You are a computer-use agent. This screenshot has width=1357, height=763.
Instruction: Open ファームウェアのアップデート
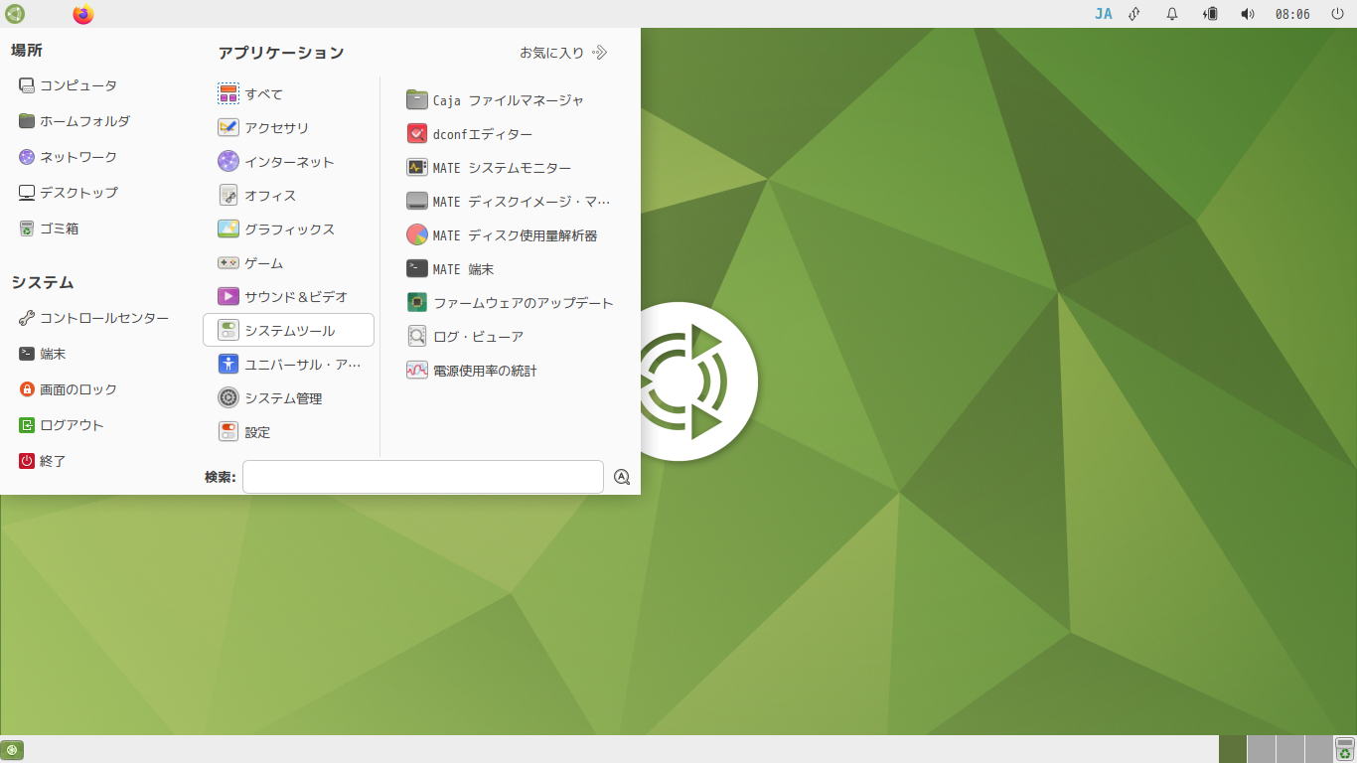510,303
